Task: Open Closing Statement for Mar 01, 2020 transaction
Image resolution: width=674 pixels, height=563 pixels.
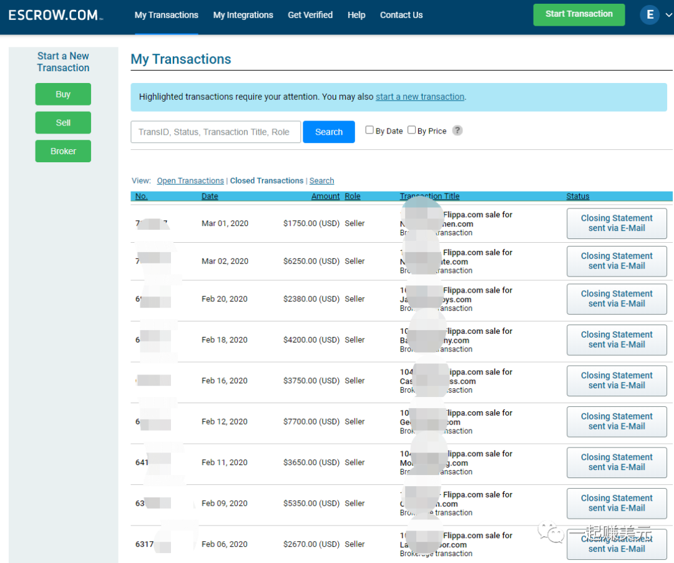Action: 617,223
